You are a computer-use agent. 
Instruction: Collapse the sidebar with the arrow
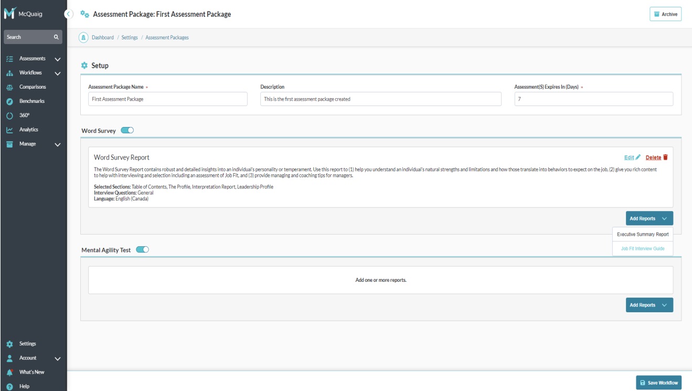(x=69, y=14)
